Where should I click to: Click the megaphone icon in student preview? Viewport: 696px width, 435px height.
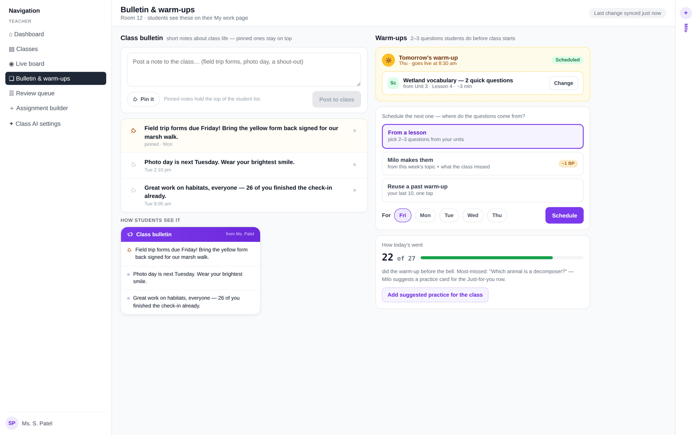click(130, 234)
